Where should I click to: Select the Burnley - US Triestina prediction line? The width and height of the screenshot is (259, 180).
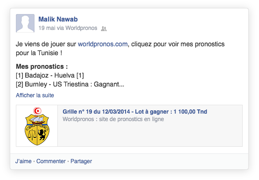coord(70,84)
